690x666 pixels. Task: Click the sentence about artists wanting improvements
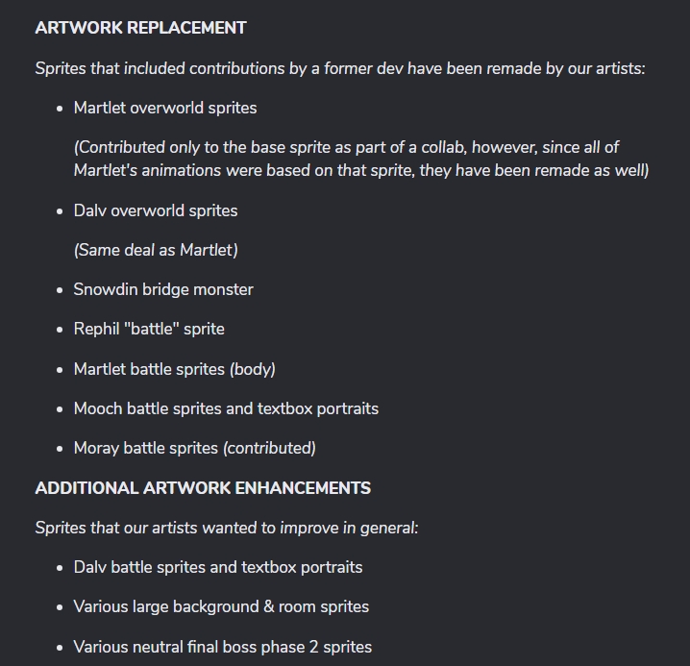pyautogui.click(x=227, y=528)
